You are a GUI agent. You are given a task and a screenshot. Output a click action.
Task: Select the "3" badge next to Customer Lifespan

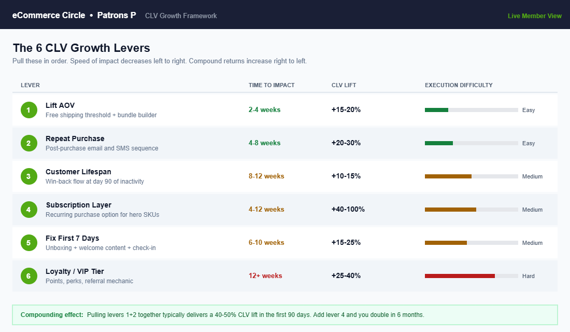click(x=28, y=176)
